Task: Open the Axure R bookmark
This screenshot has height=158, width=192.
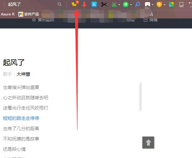Action: point(8,14)
